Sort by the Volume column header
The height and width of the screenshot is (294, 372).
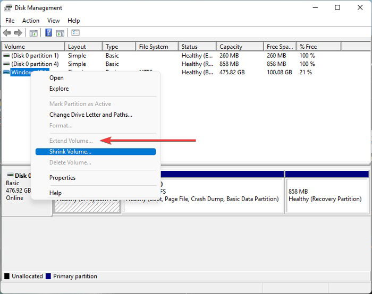click(33, 47)
